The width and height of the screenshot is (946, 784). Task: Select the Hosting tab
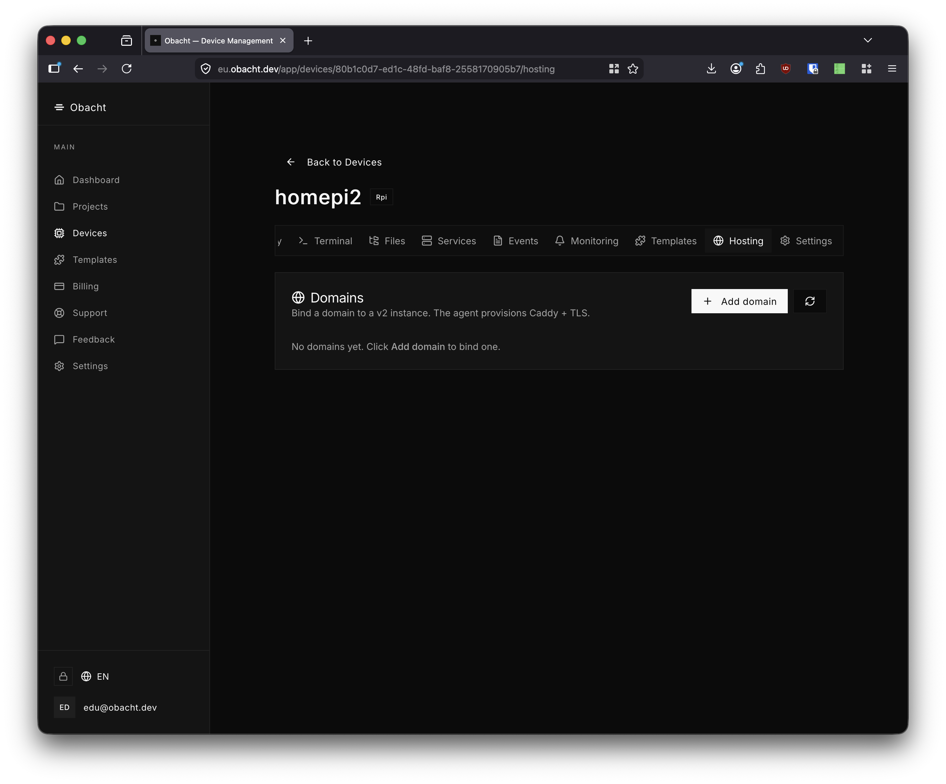(738, 241)
